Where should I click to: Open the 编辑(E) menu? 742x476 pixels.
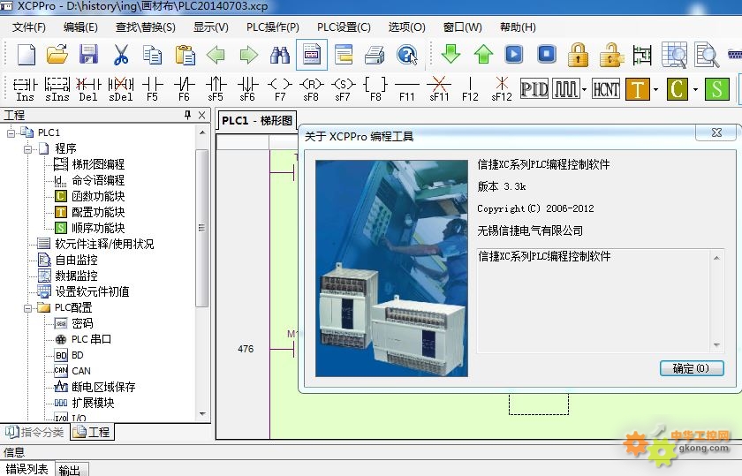80,27
